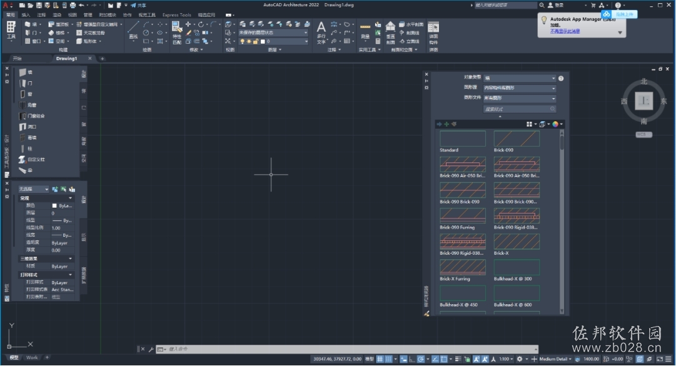Screen dimensions: 676x366
Task: Expand the 修改 modify panel flyout
Action: pyautogui.click(x=196, y=49)
